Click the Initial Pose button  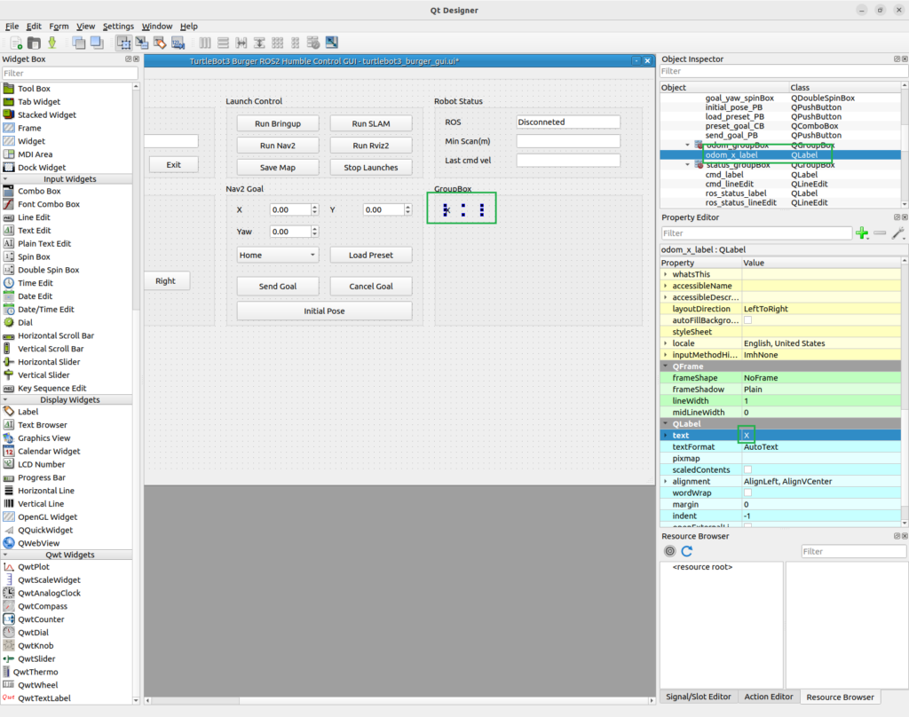tap(324, 311)
